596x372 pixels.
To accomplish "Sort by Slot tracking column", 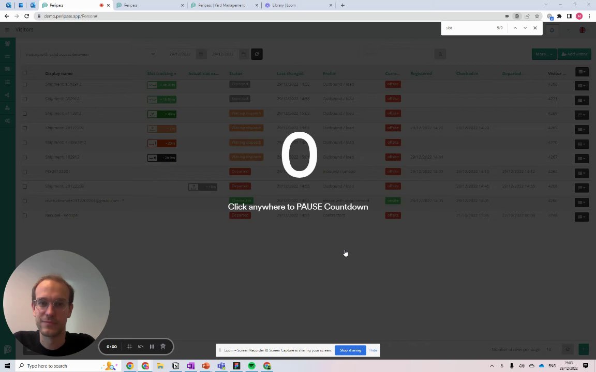I will click(161, 74).
